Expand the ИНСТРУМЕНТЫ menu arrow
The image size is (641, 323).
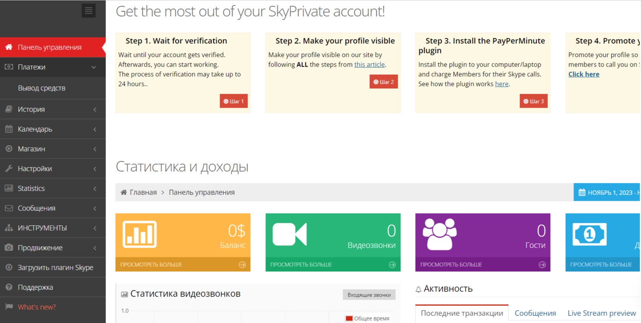click(x=95, y=228)
